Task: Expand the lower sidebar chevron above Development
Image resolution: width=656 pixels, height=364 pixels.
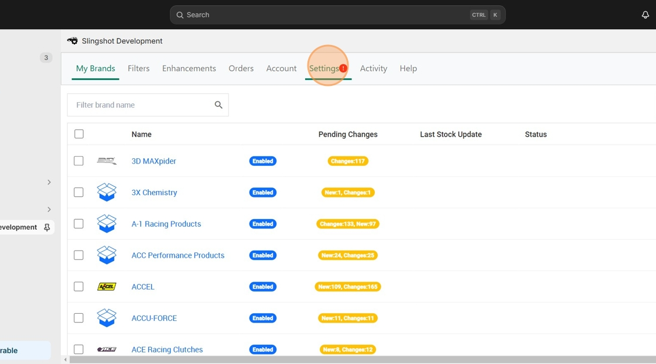Action: coord(49,209)
